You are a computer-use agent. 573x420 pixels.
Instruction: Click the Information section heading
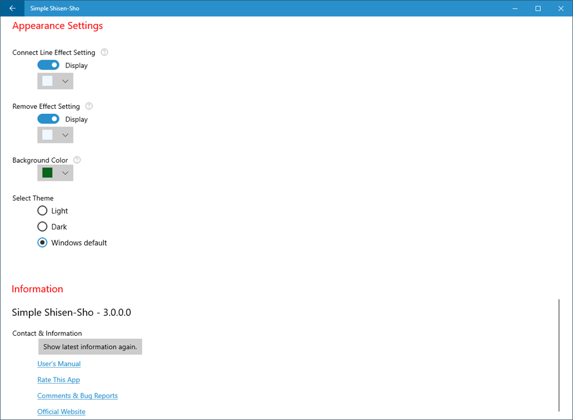pyautogui.click(x=37, y=289)
